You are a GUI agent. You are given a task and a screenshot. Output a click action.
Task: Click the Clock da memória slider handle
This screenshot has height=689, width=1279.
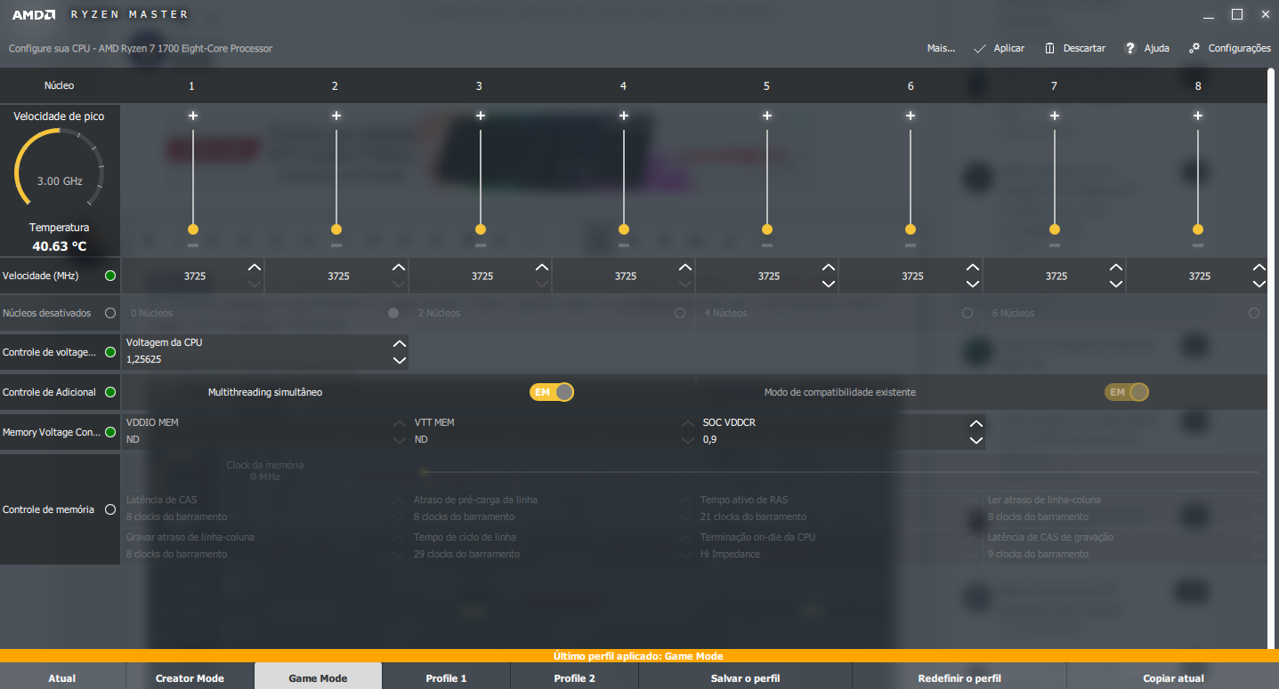pos(424,472)
